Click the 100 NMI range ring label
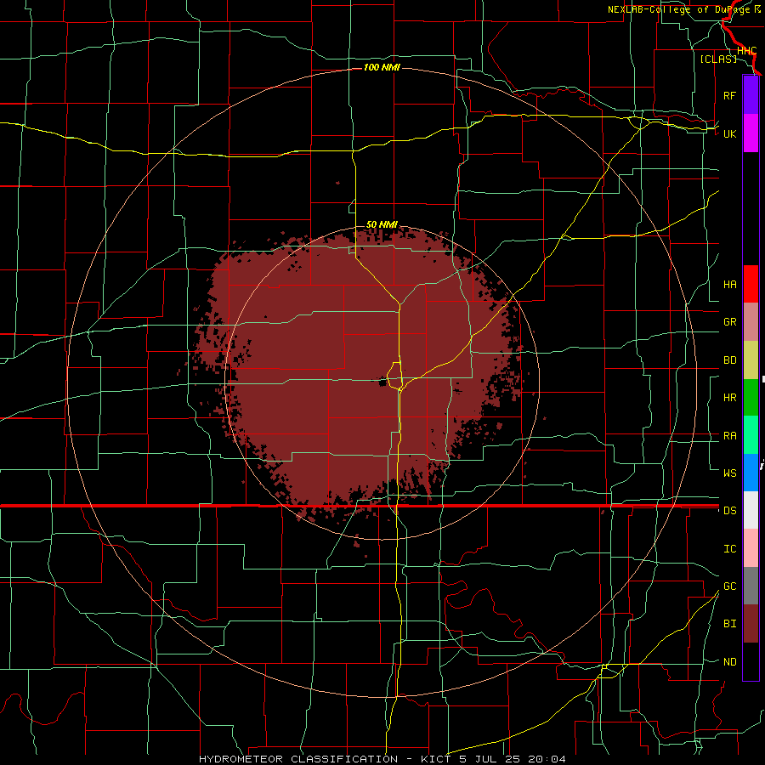 pos(382,67)
